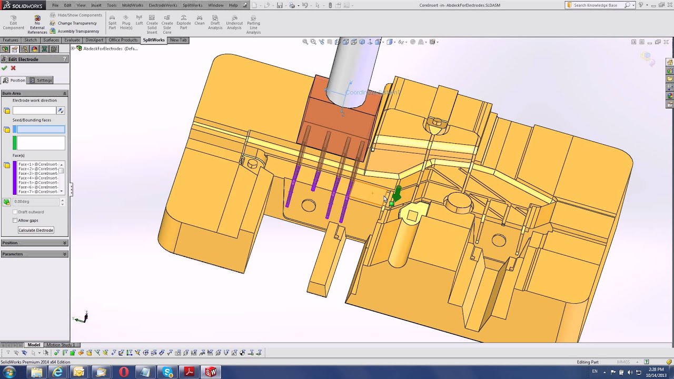Screen dimensions: 674x379
Task: Click the SolidWorks Resources home icon
Action: click(x=670, y=62)
